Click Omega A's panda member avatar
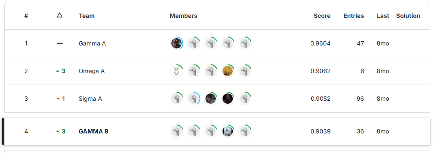This screenshot has width=434, height=153. 176,71
